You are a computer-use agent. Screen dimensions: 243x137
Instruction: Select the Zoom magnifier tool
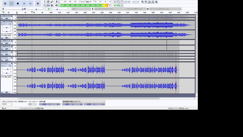[45, 5]
